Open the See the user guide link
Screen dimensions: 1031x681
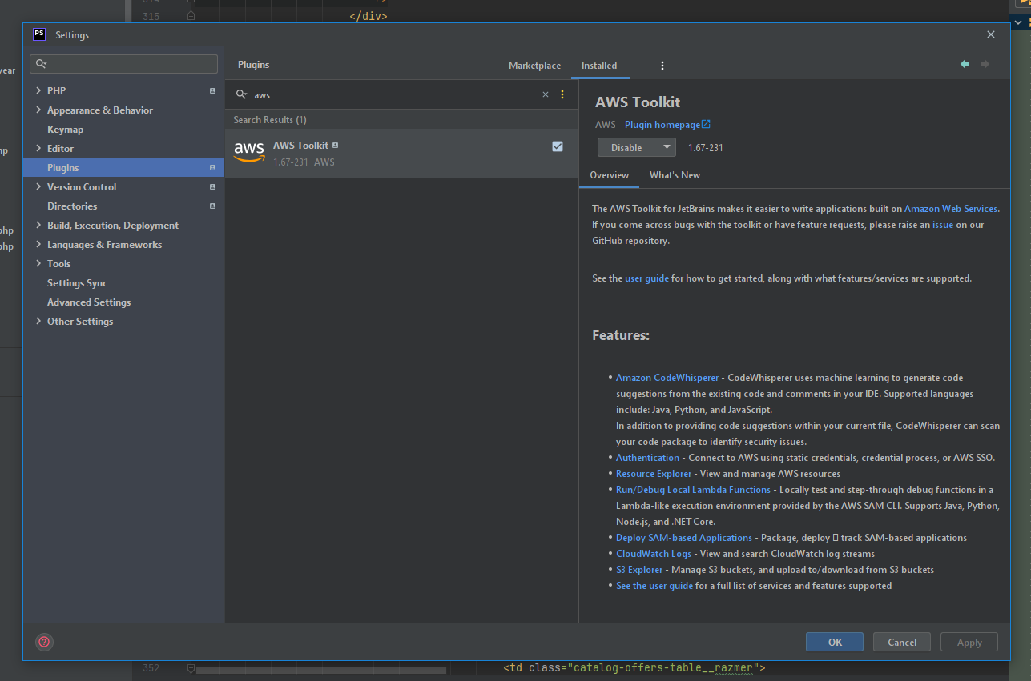[x=654, y=586]
